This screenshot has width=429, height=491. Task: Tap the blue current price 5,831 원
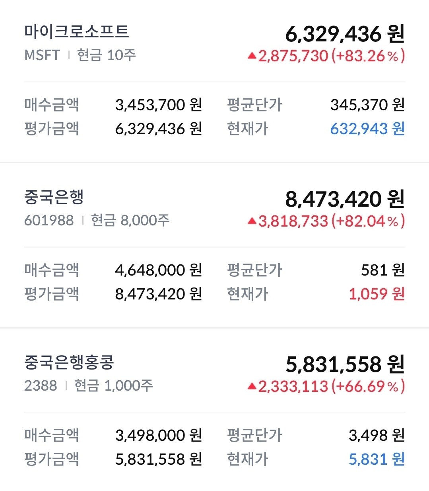377,459
